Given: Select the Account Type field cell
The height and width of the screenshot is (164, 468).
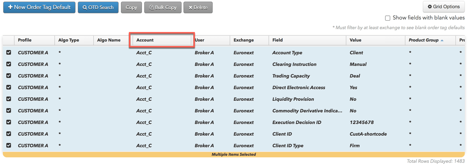Looking at the screenshot, I should [x=307, y=52].
